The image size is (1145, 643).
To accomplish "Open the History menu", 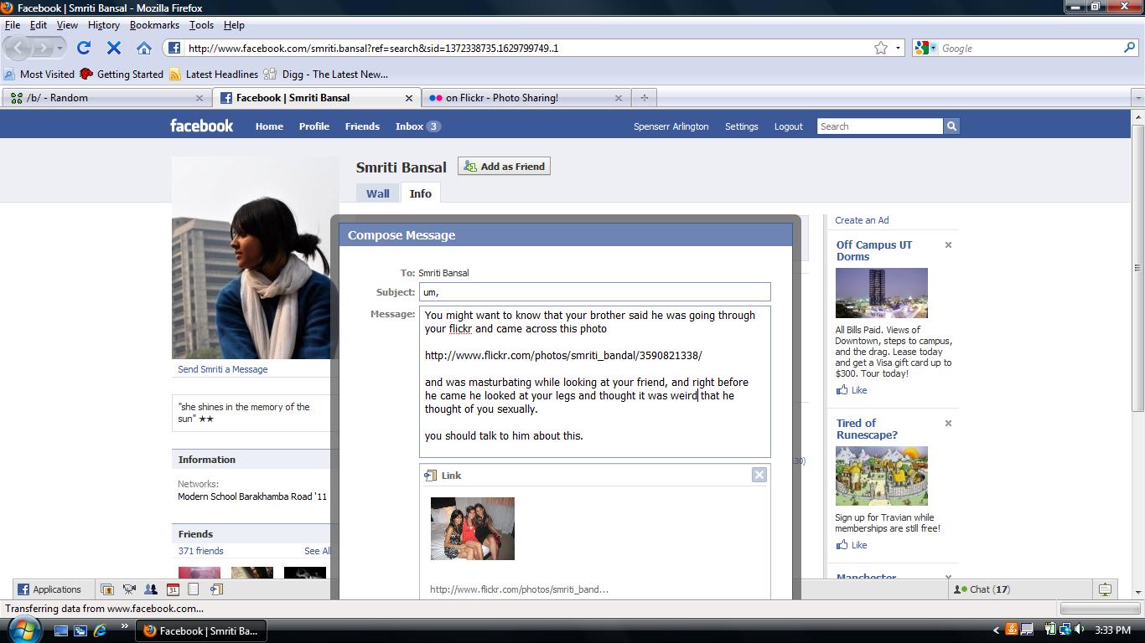I will [103, 25].
